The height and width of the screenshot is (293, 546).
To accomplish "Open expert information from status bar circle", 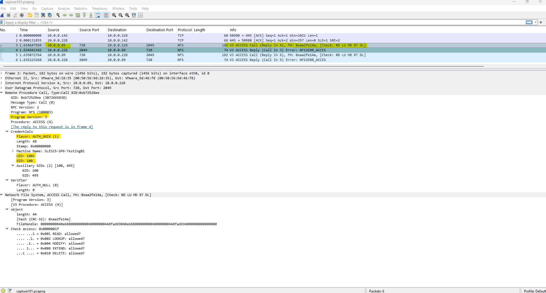I will point(3,291).
